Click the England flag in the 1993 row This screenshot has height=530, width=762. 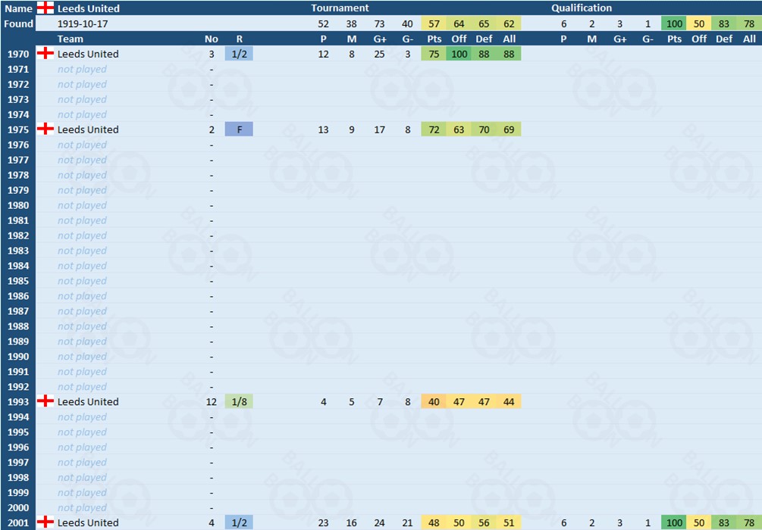[45, 401]
